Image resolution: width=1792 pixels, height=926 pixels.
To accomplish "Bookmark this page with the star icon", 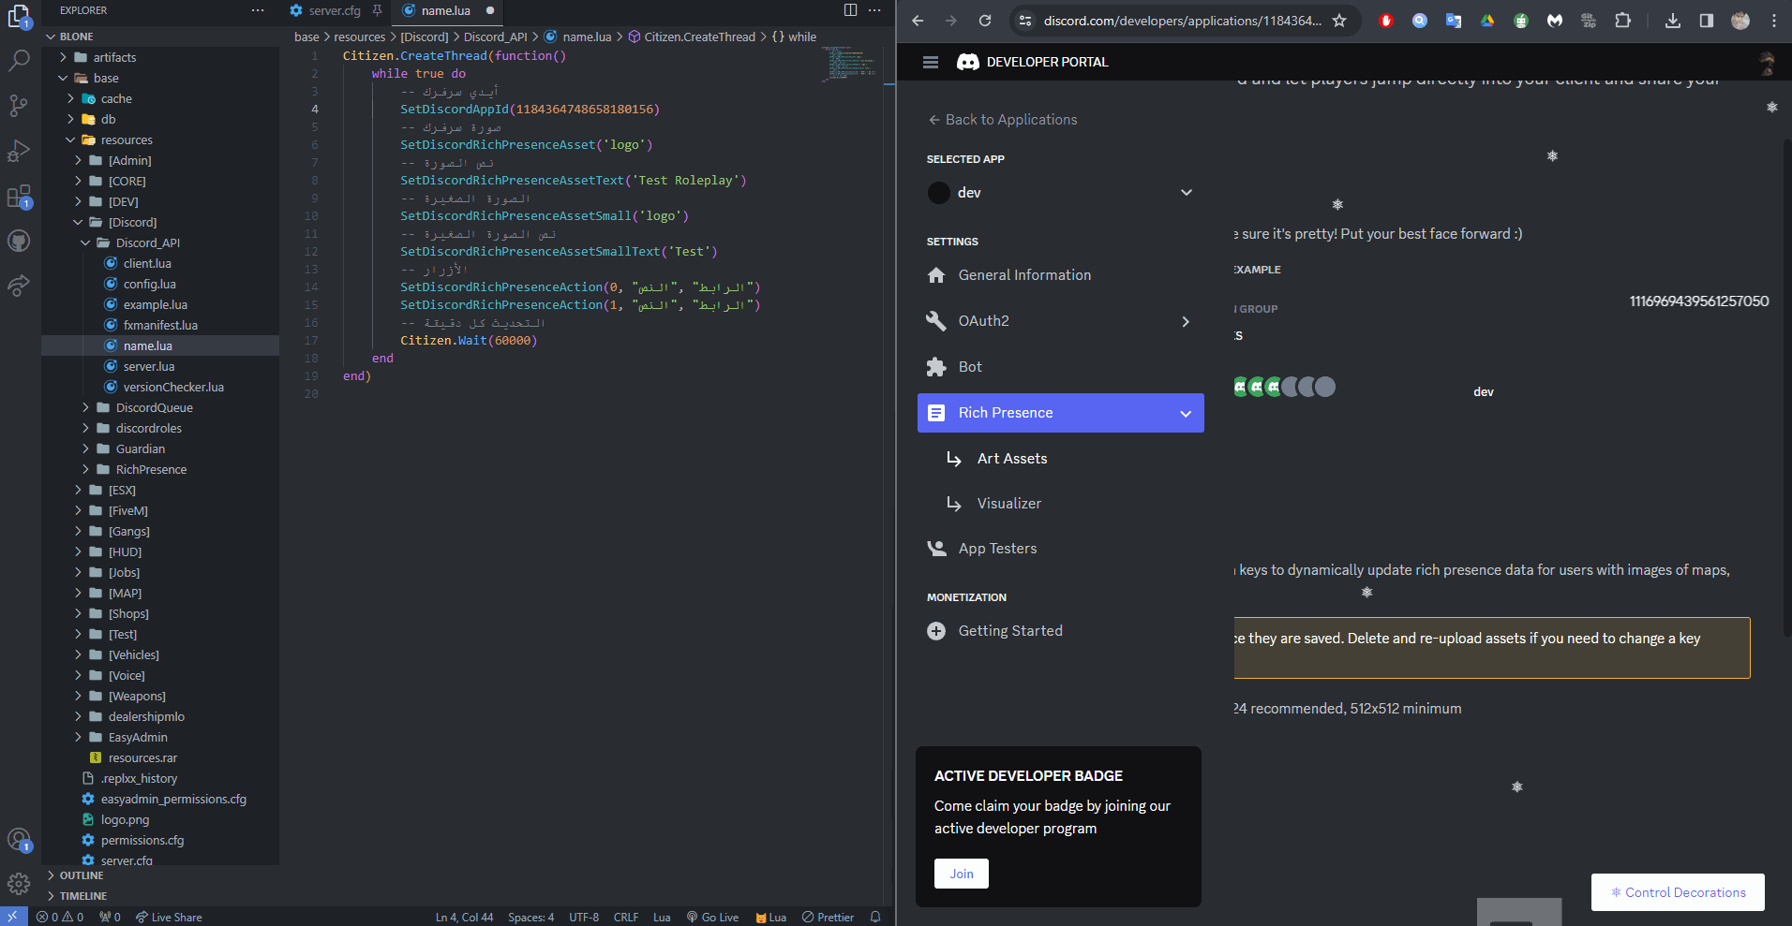I will pyautogui.click(x=1339, y=21).
